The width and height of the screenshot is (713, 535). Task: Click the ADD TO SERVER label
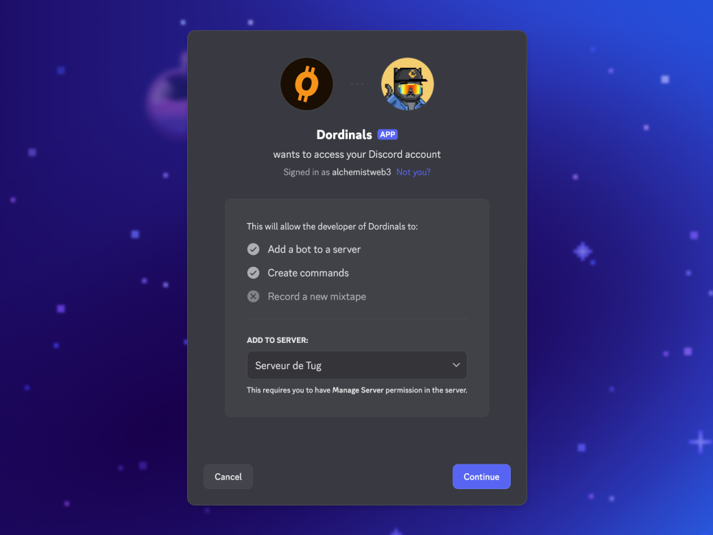(x=278, y=340)
